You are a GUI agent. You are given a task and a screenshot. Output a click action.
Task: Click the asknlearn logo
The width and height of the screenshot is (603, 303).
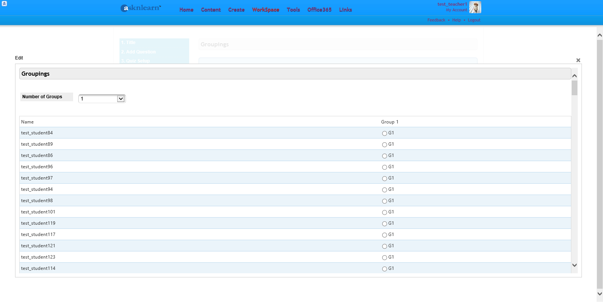[x=141, y=8]
